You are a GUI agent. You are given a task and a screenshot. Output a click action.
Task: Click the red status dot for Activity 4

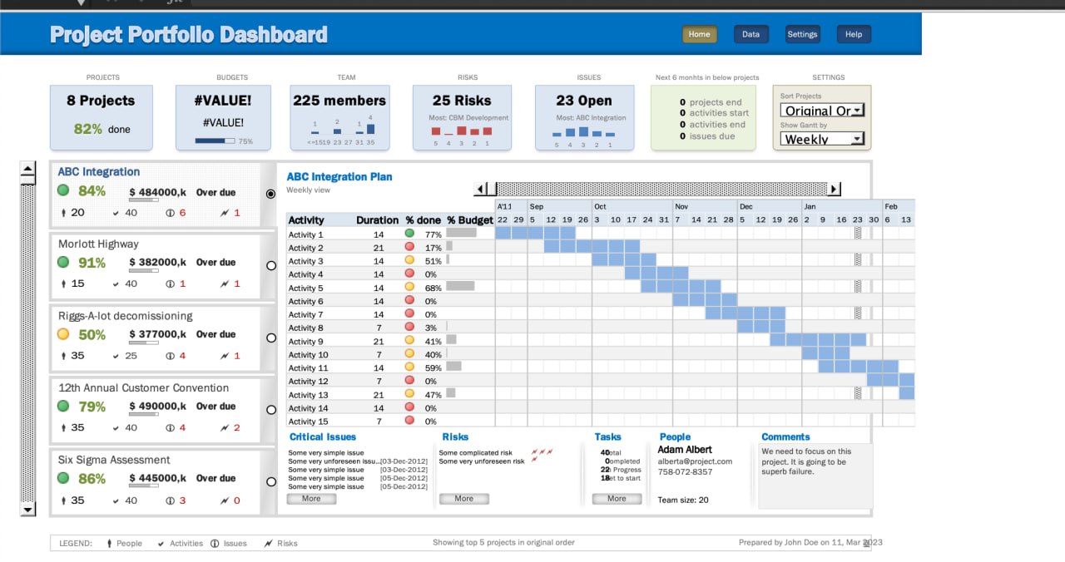409,274
